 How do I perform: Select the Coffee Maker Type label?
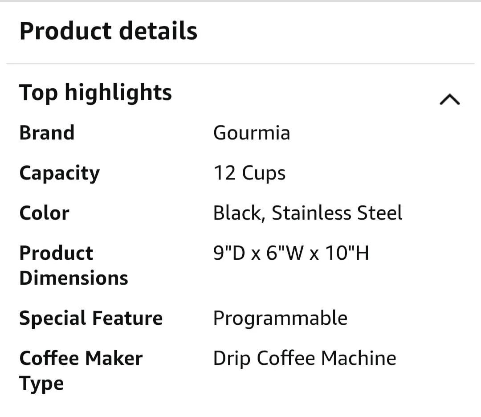81,371
